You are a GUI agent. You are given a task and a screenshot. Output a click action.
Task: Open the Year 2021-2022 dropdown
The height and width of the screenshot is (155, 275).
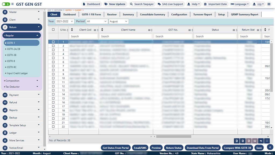tap(64, 21)
